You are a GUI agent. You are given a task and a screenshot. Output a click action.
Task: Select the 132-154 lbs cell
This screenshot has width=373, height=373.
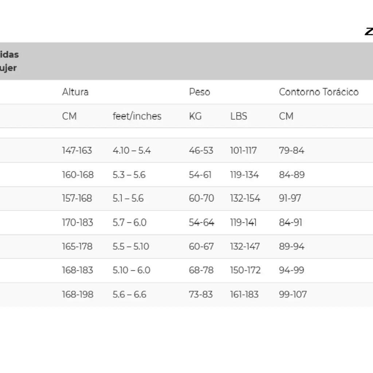[x=245, y=198]
